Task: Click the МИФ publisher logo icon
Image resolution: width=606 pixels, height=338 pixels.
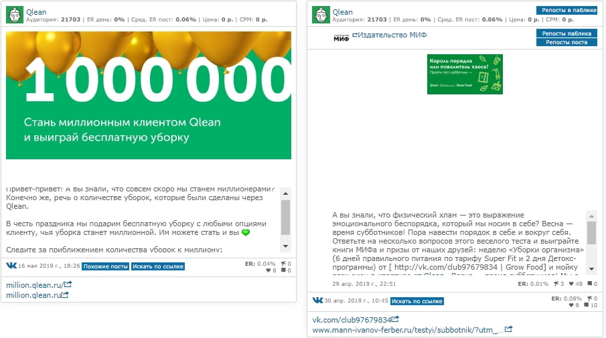Action: pyautogui.click(x=341, y=37)
